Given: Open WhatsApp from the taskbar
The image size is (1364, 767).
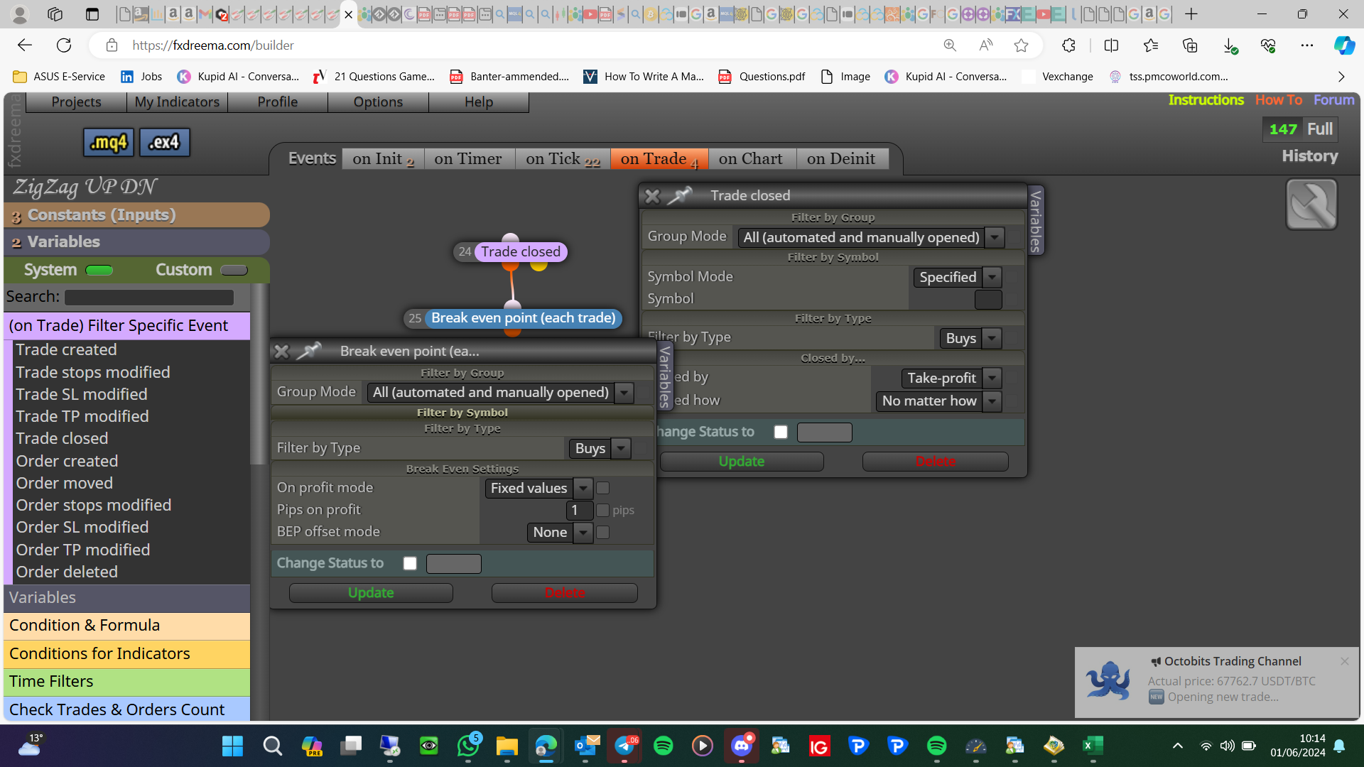Looking at the screenshot, I should 468,746.
